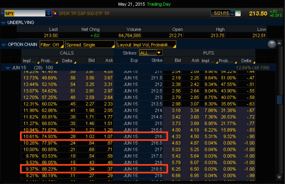This screenshot has height=184, width=285.
Task: Click the underlying High value 213.75
Action: [x=217, y=35]
